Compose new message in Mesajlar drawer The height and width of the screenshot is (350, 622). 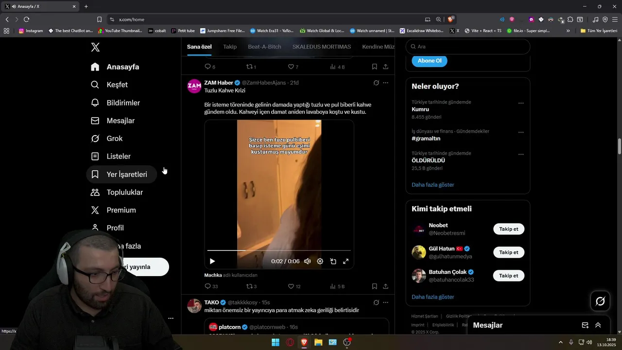[585, 325]
